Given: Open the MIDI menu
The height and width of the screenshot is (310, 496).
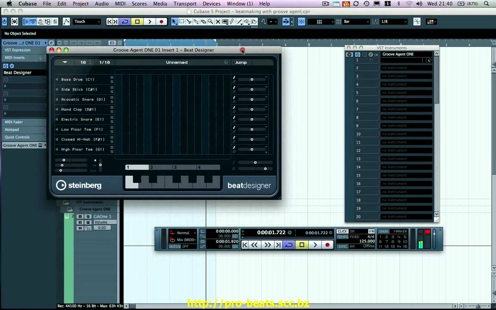Looking at the screenshot, I should (x=120, y=4).
